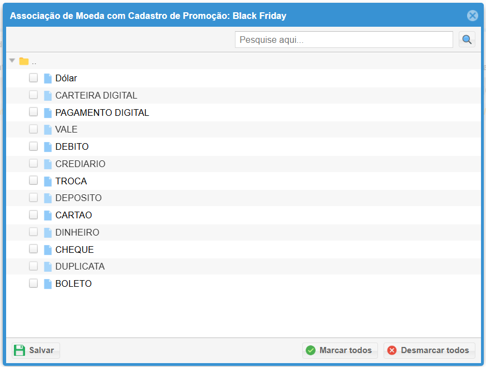Click Marcar todos to select all
The height and width of the screenshot is (367, 486).
click(340, 350)
